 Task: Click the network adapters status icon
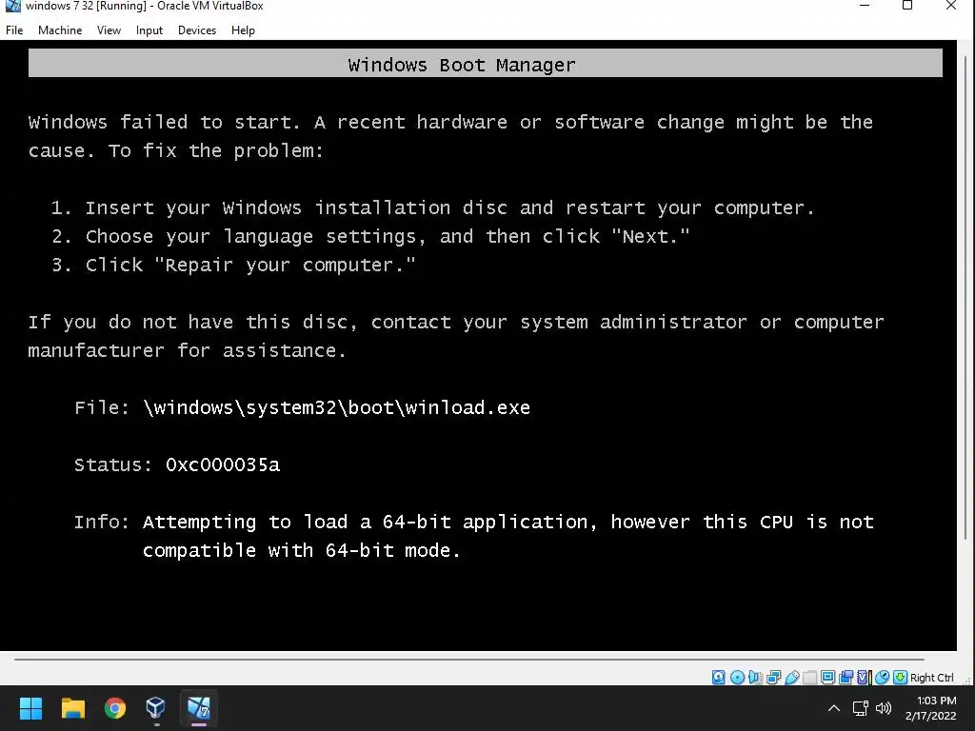773,677
